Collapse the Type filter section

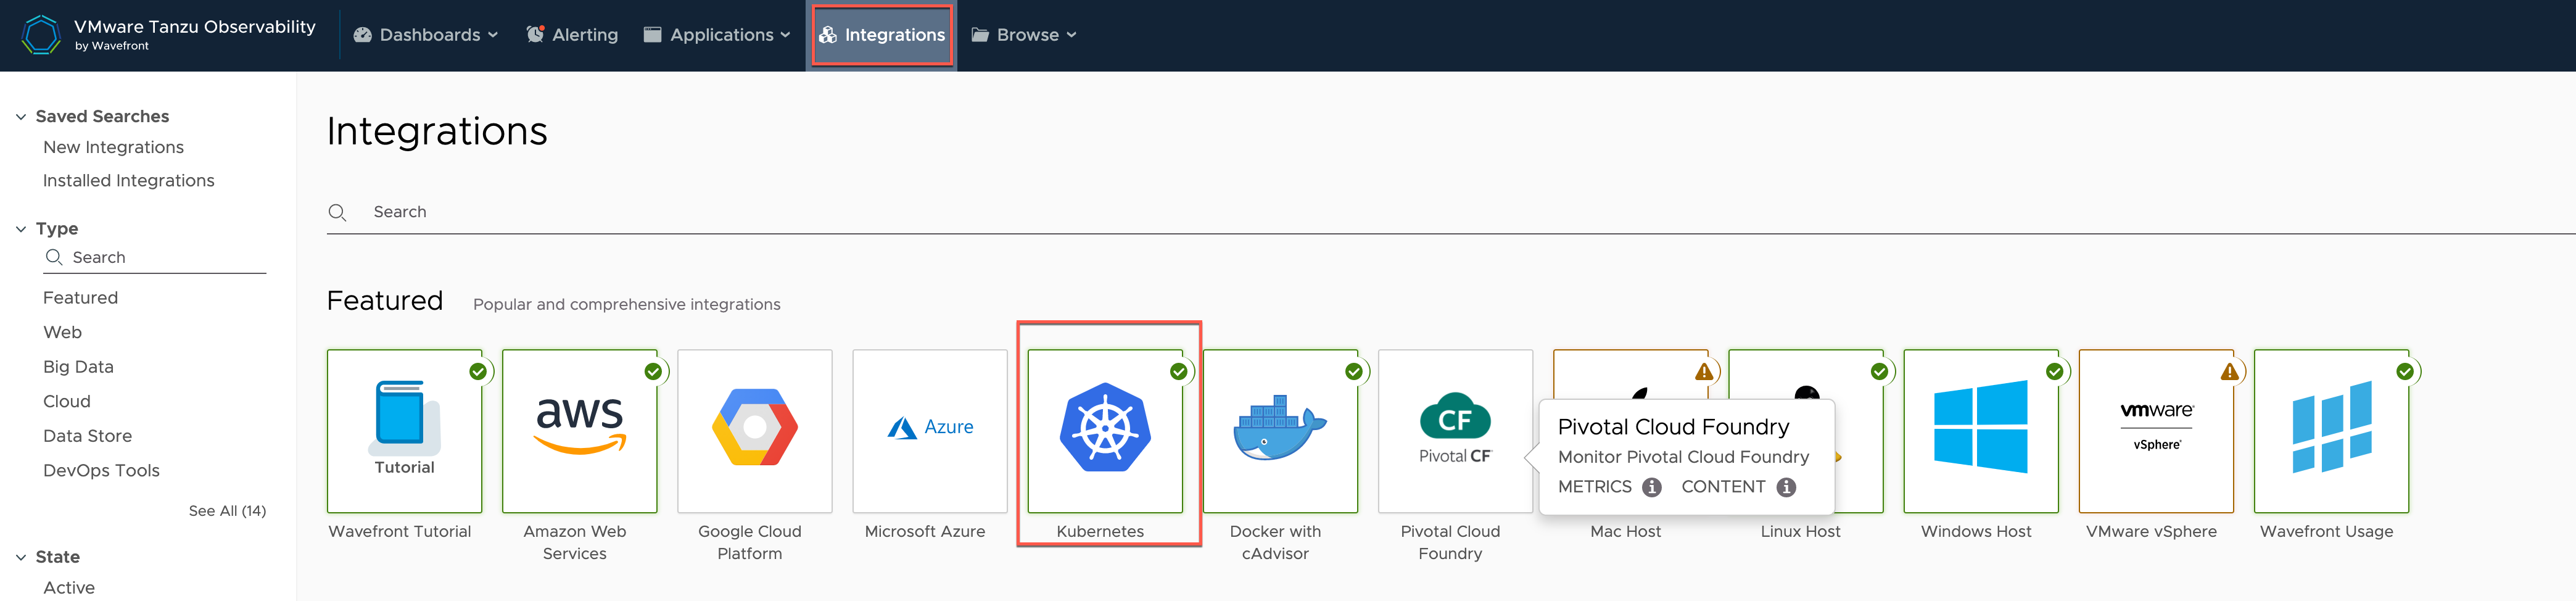click(x=21, y=229)
